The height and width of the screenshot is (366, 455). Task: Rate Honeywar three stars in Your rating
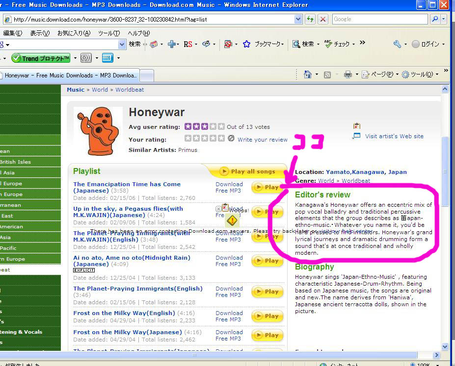(205, 138)
